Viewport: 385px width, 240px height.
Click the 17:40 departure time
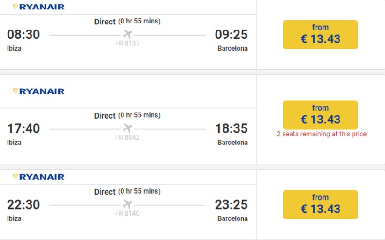click(23, 128)
